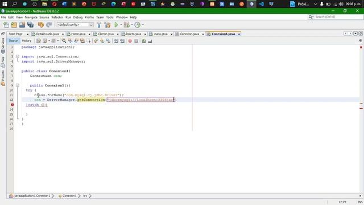Viewport: 364px width, 205px height.
Task: Click the Clean and Build icon
Action: click(107, 24)
